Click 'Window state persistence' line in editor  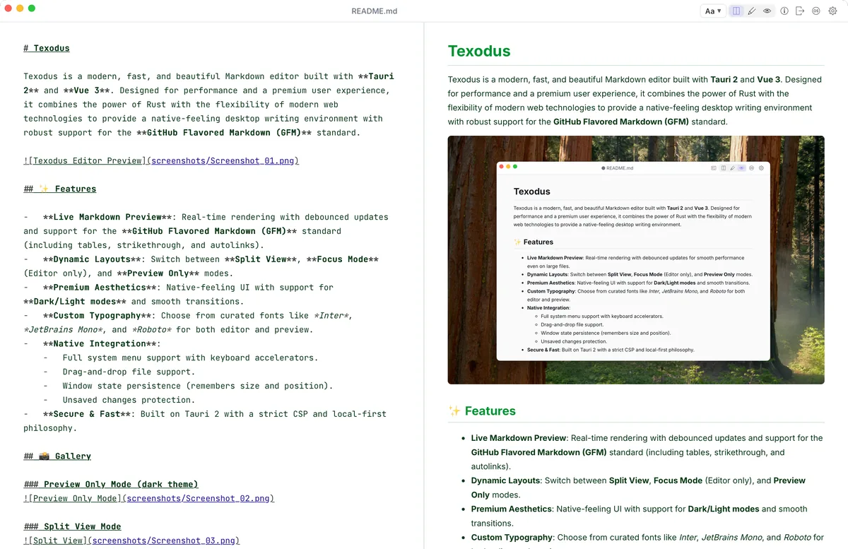tap(197, 386)
